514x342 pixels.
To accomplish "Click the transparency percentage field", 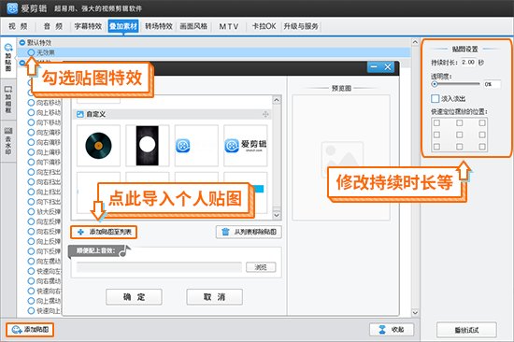I will (492, 84).
